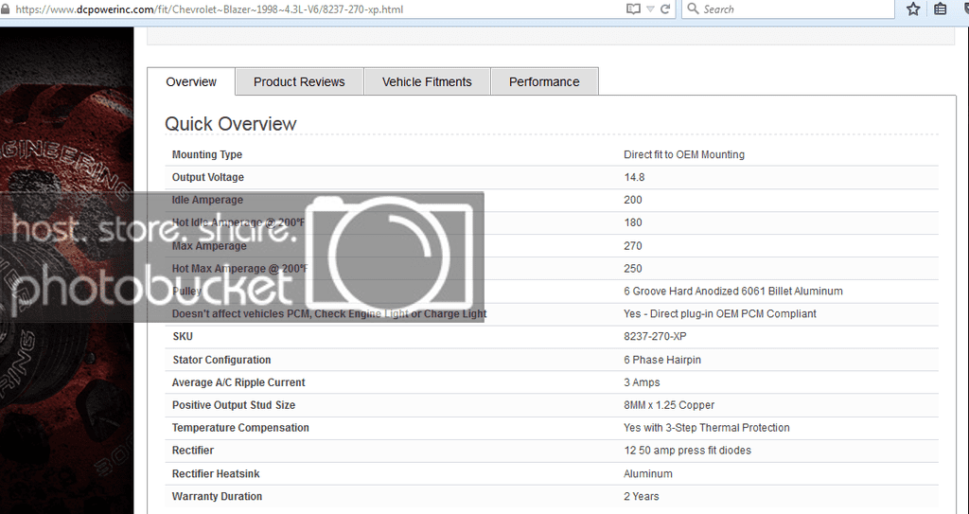Click the Positive Output Stud Size label
This screenshot has width=969, height=514.
point(234,405)
